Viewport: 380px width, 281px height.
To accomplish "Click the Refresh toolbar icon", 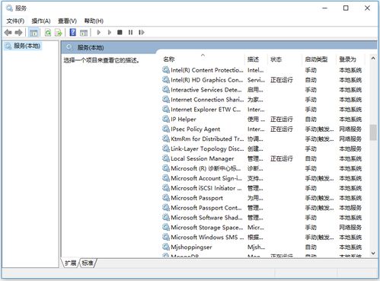I will pyautogui.click(x=48, y=33).
